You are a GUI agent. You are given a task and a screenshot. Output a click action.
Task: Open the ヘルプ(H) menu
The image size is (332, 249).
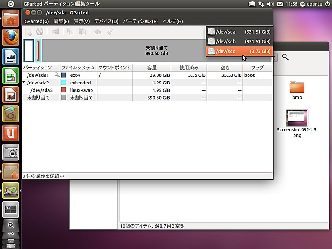pyautogui.click(x=173, y=21)
